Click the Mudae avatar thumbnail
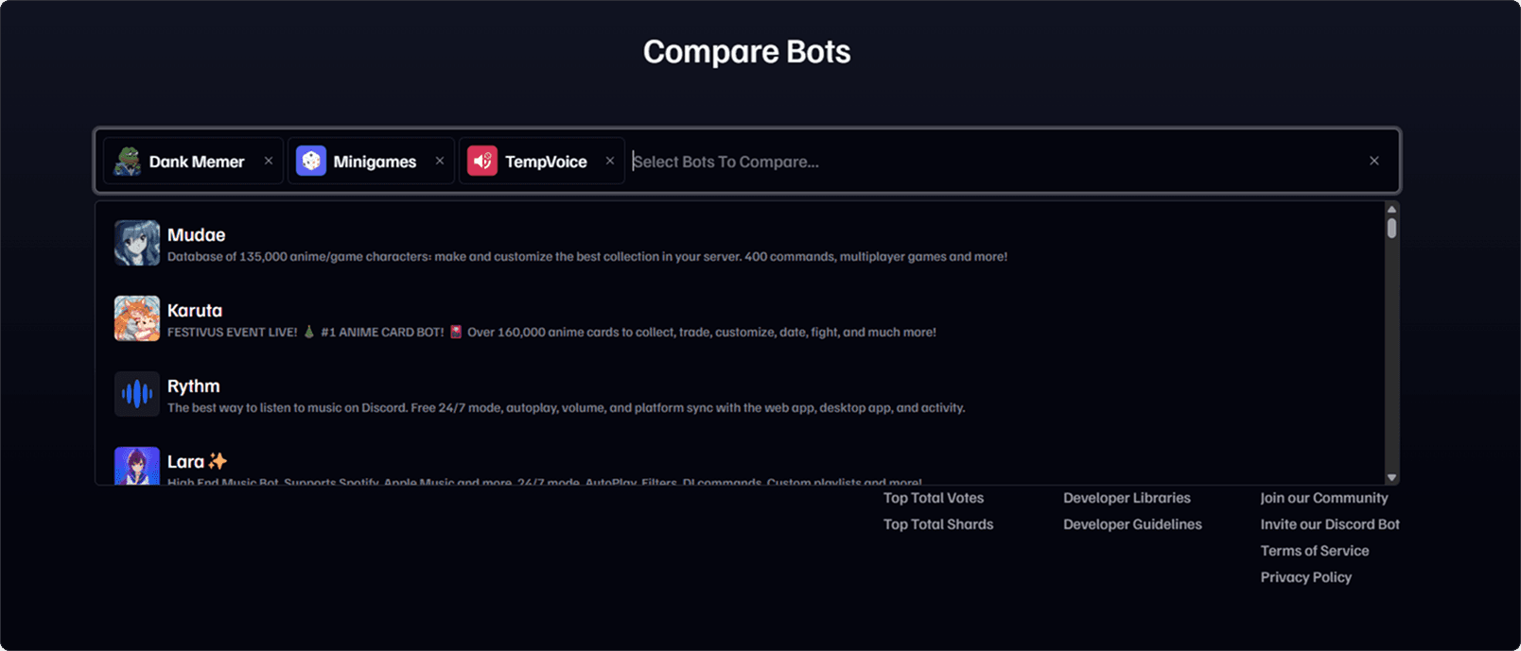This screenshot has height=651, width=1521. pyautogui.click(x=137, y=243)
